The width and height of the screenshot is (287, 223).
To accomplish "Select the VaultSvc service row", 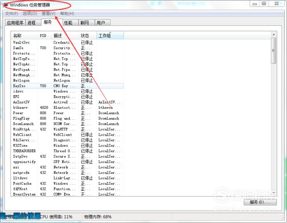I will [x=67, y=42].
